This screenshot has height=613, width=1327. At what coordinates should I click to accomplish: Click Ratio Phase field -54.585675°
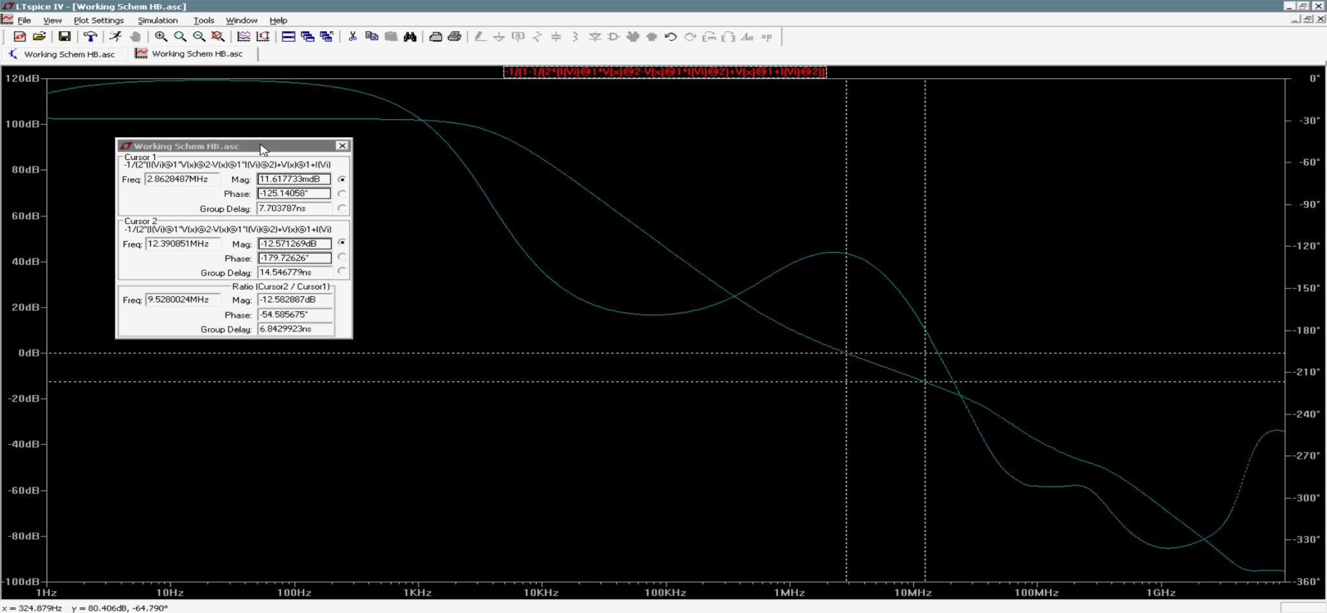pos(295,314)
